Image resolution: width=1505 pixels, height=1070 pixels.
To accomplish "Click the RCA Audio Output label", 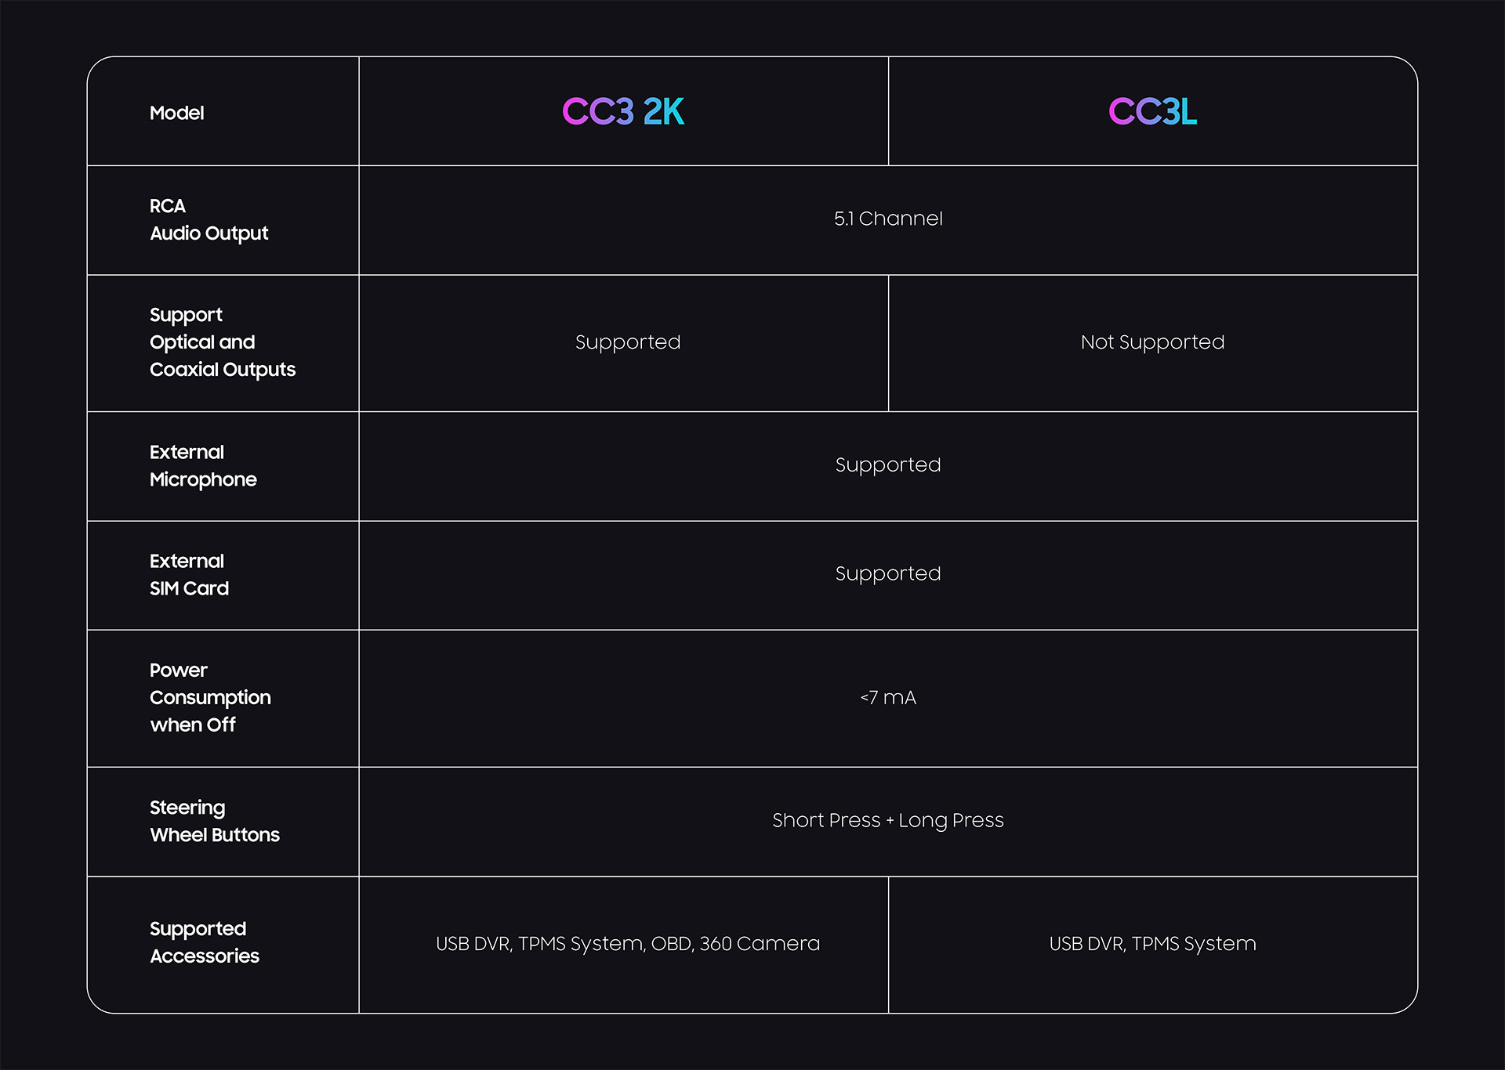I will point(209,219).
